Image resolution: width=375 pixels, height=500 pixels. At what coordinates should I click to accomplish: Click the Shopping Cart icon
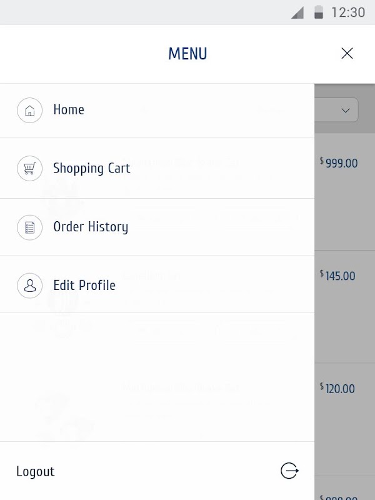[29, 168]
